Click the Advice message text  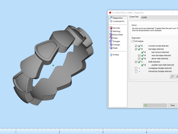(x=155, y=29)
